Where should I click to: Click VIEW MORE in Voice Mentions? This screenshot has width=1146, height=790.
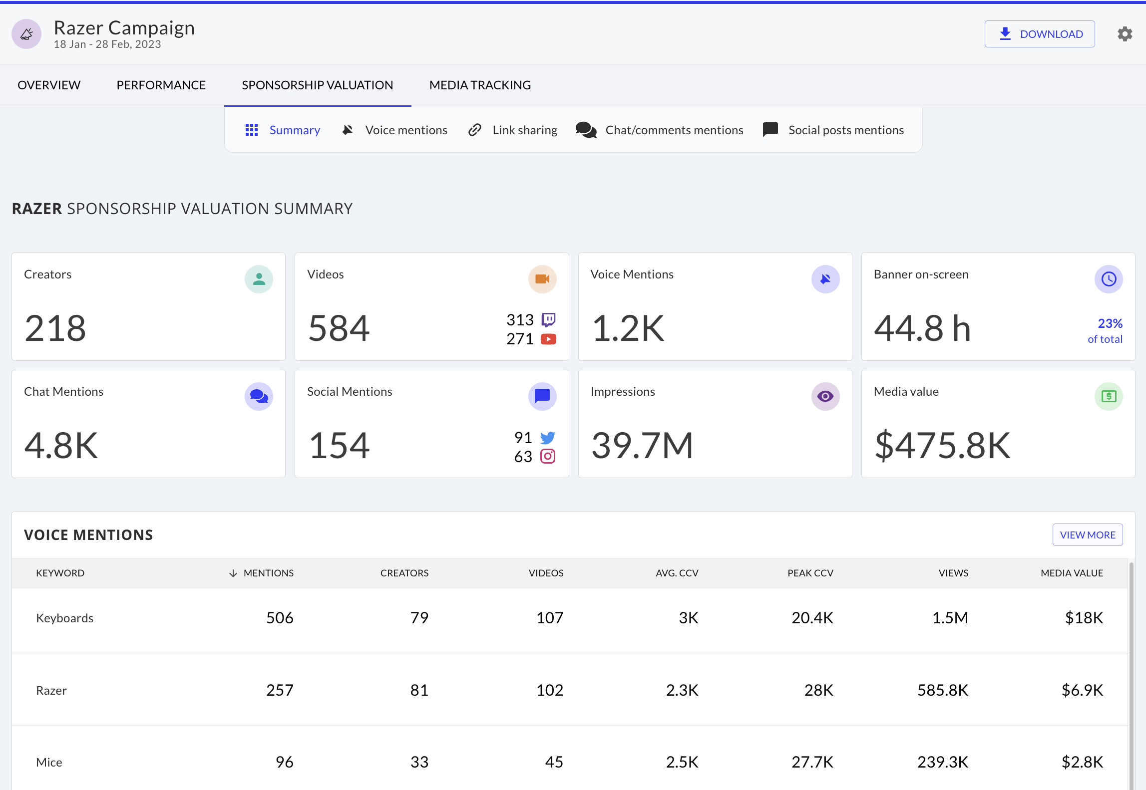tap(1088, 535)
